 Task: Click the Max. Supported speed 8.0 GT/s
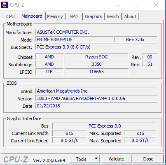click(140, 140)
